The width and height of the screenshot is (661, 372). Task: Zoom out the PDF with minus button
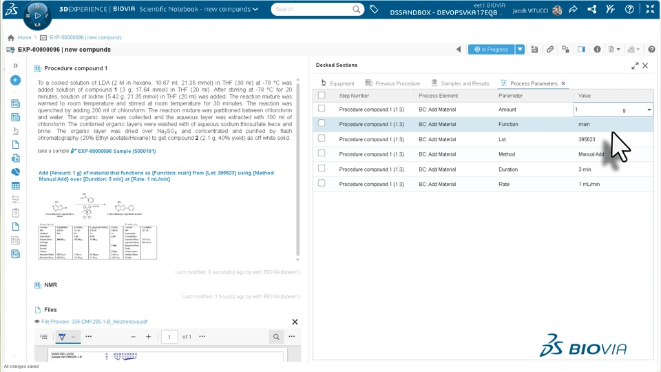coord(133,337)
